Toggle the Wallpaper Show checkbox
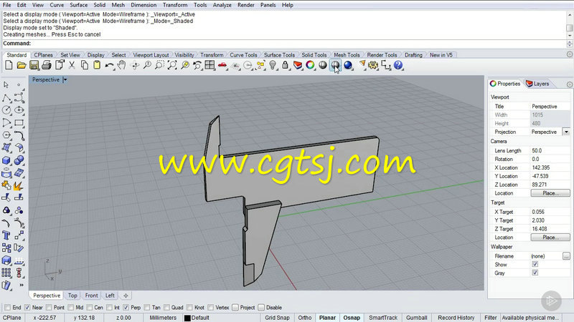 click(535, 264)
